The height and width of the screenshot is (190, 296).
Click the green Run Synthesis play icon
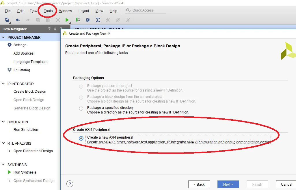(9, 172)
